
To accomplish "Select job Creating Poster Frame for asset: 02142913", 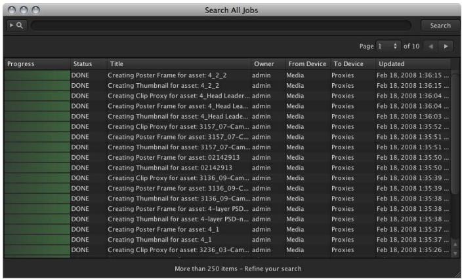I will pos(227,158).
